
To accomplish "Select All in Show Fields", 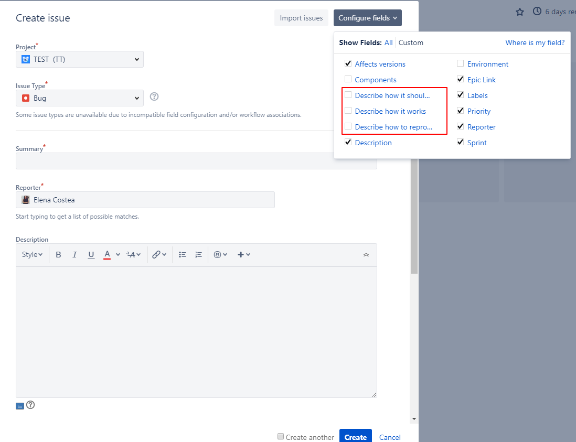I will tap(389, 42).
